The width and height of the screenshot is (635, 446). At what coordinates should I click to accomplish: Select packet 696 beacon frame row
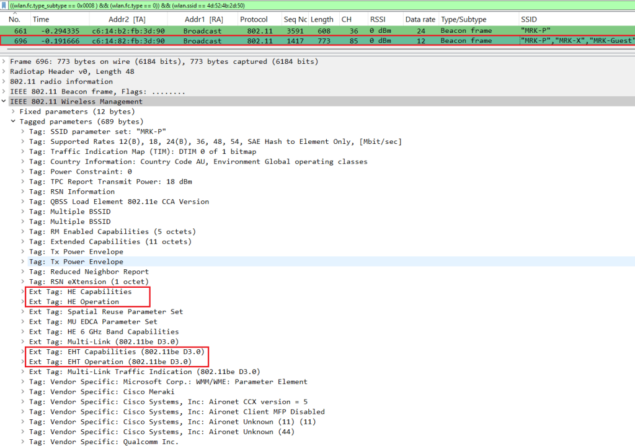[x=248, y=40]
